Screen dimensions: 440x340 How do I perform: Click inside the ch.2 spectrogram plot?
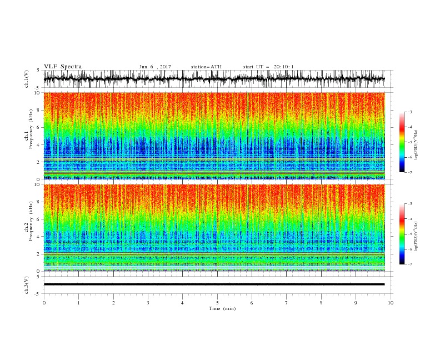pos(214,228)
